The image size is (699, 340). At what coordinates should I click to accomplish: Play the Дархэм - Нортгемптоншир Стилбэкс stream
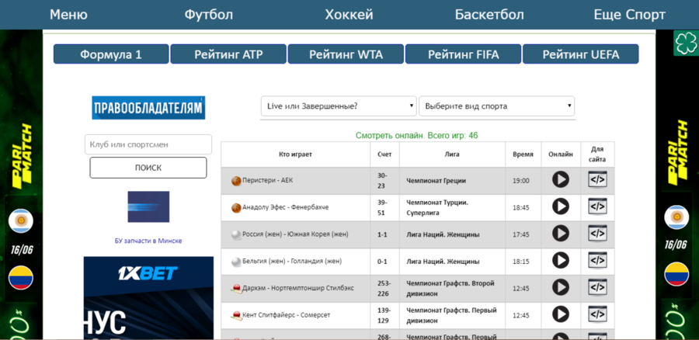(560, 287)
